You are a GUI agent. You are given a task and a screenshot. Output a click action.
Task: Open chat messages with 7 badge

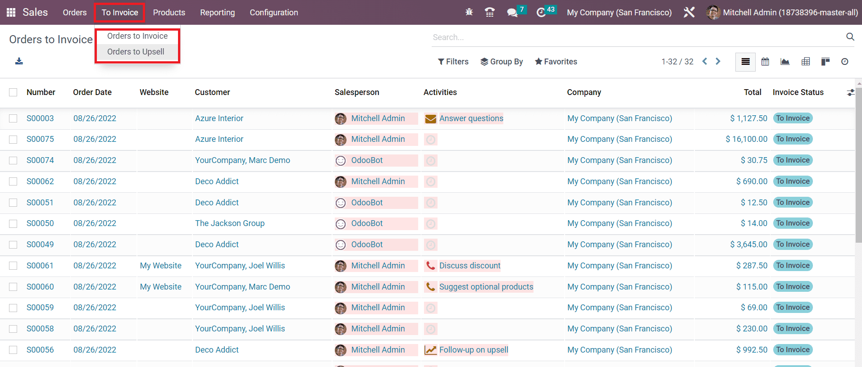click(512, 13)
